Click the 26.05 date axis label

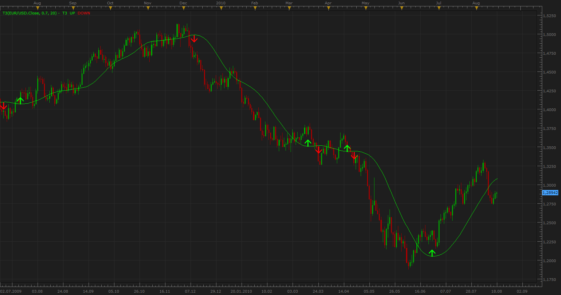point(395,291)
